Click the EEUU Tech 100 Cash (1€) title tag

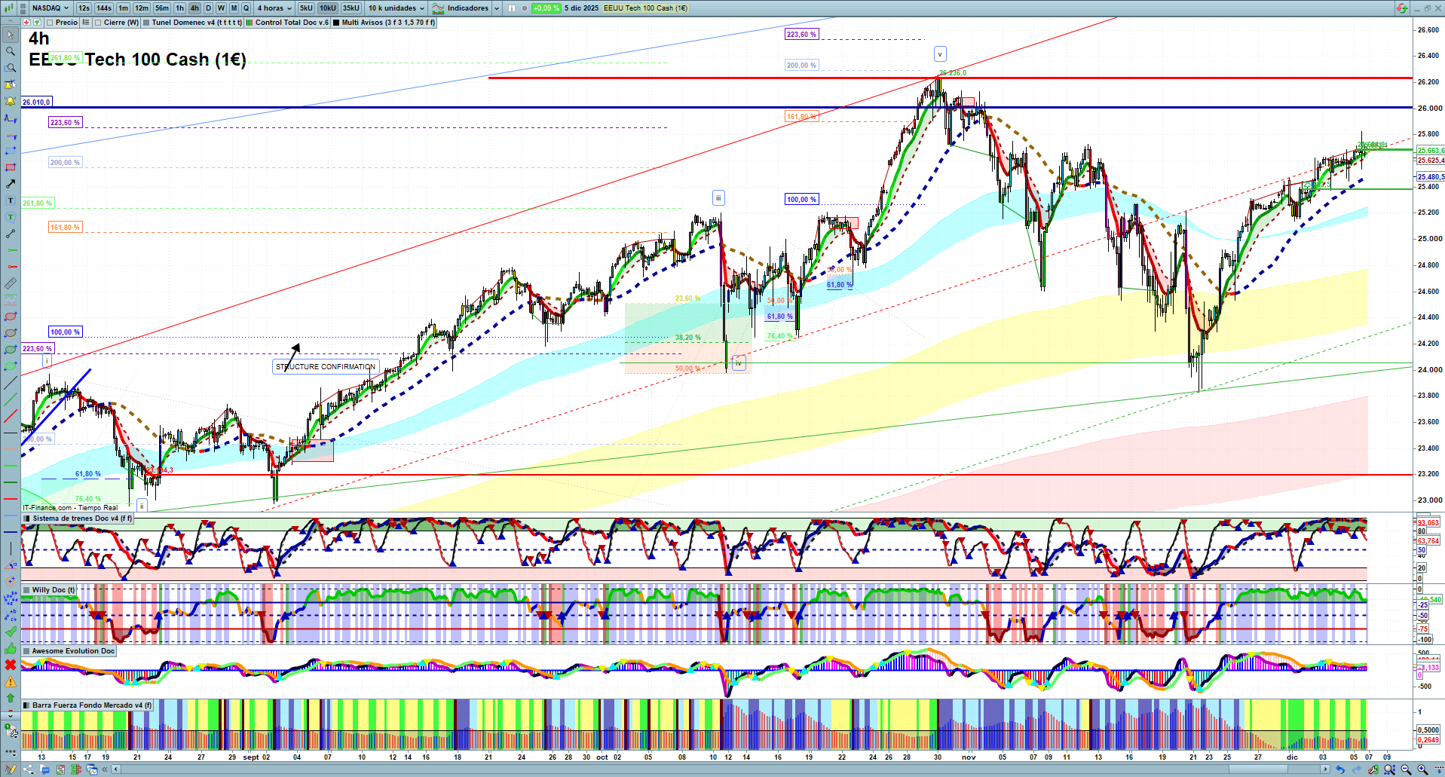[645, 8]
